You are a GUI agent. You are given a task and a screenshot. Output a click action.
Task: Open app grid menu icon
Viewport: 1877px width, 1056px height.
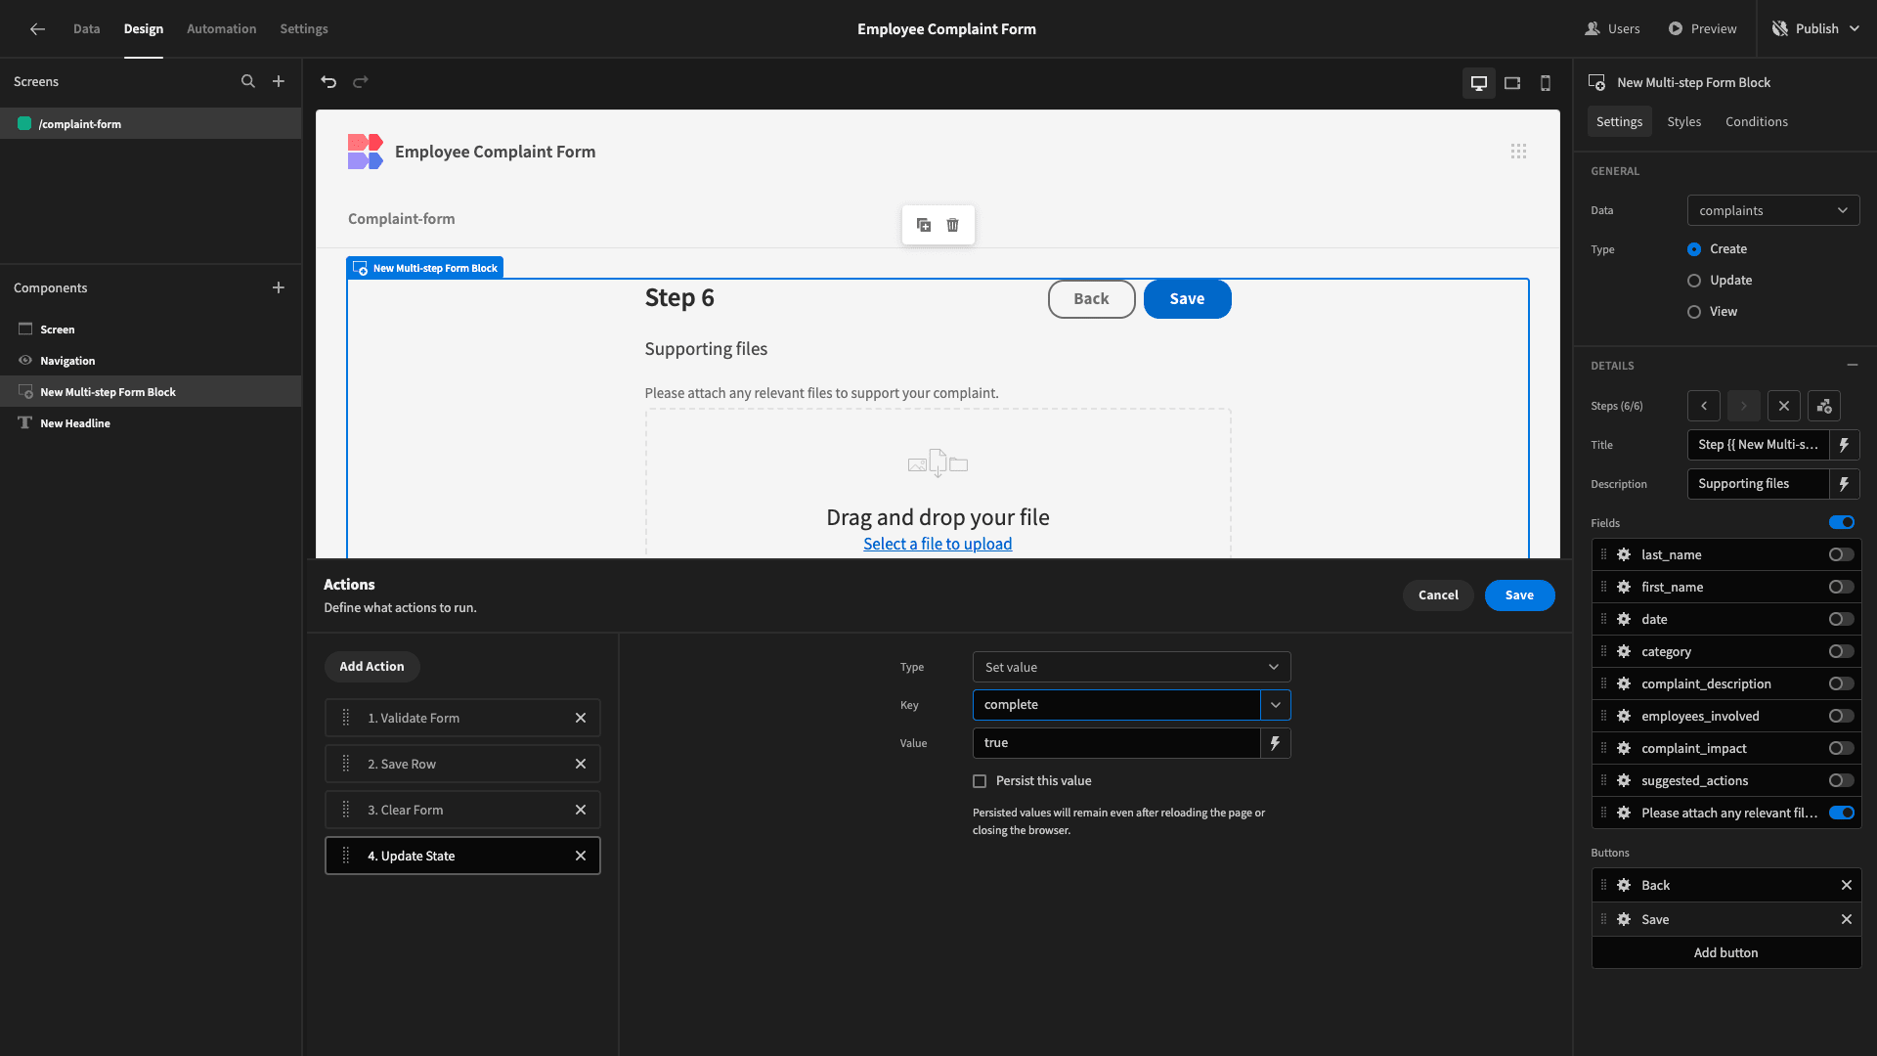pos(1518,152)
